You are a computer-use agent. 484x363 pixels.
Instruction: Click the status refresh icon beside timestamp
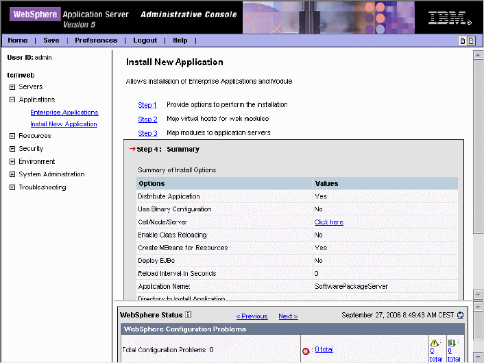click(x=460, y=316)
